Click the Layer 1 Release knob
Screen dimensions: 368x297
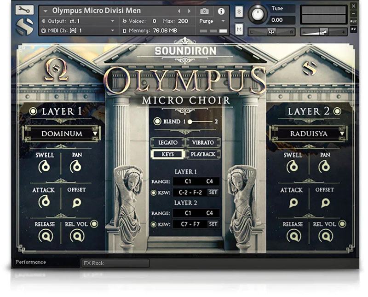[x=45, y=236]
